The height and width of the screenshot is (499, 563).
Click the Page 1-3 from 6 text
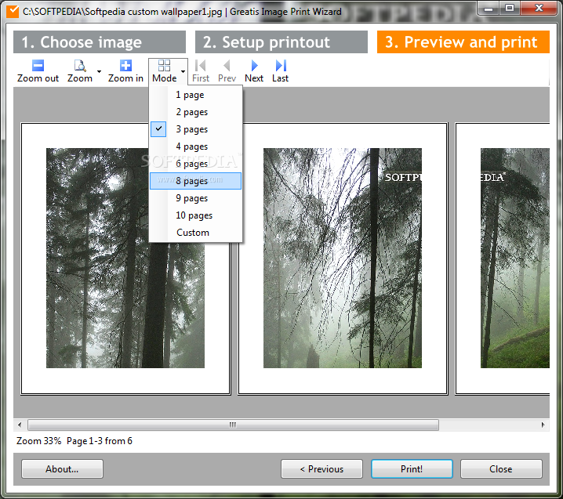point(100,440)
